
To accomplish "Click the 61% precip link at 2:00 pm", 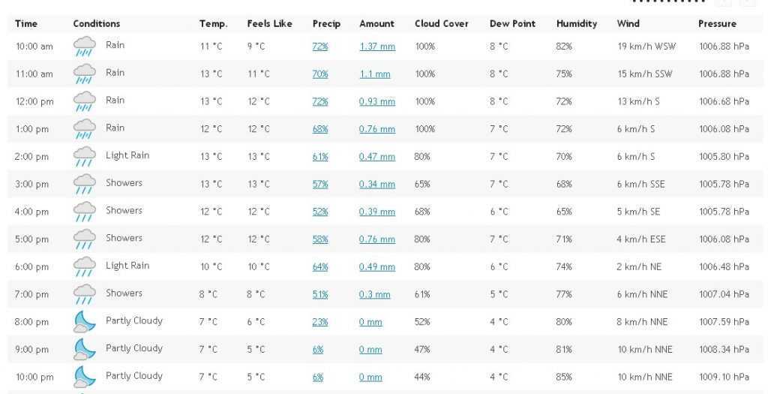I will click(320, 157).
